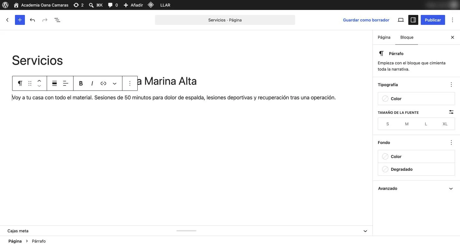The image size is (460, 246).
Task: Open the Tipografía text Color picker
Action: (x=416, y=99)
